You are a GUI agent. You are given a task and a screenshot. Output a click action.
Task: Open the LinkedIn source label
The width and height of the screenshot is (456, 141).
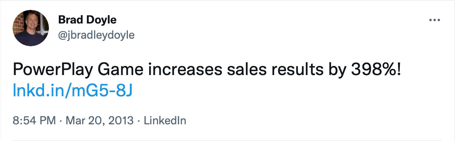(x=165, y=121)
